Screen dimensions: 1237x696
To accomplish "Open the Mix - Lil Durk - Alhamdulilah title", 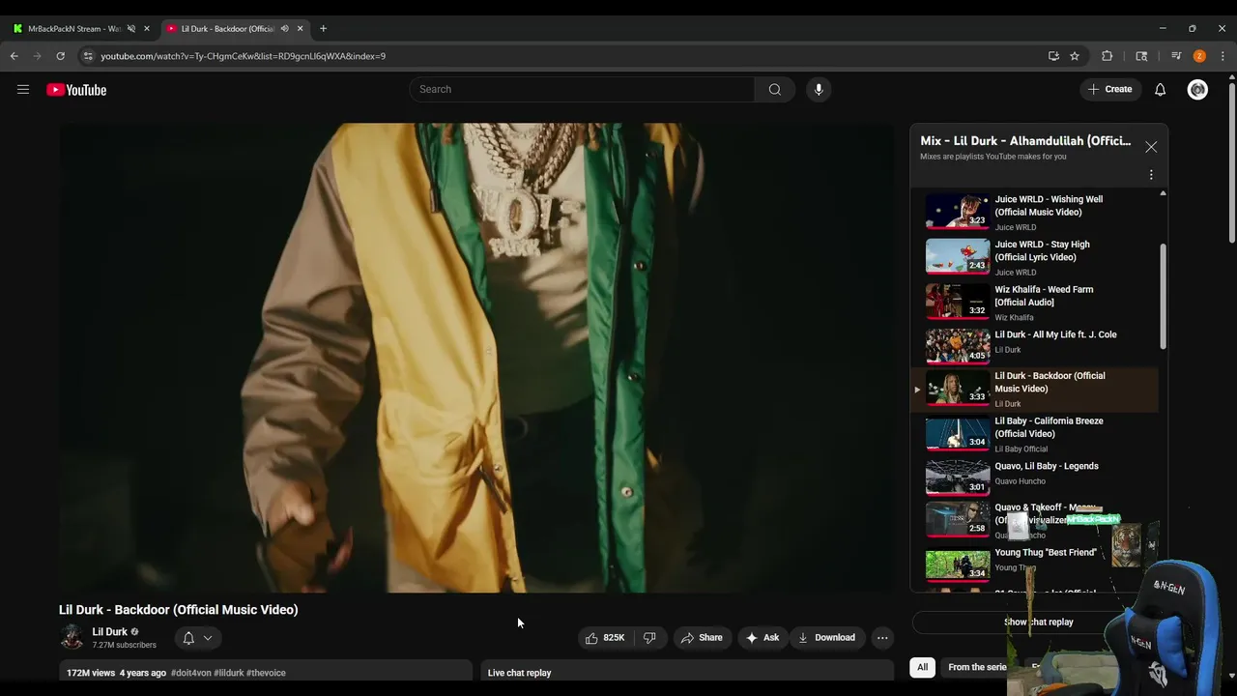I will click(x=1025, y=141).
